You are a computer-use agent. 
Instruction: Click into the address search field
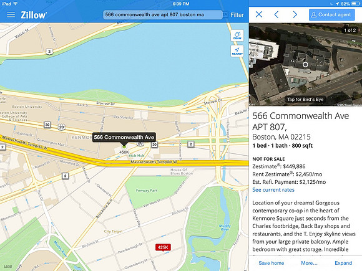[x=163, y=15]
